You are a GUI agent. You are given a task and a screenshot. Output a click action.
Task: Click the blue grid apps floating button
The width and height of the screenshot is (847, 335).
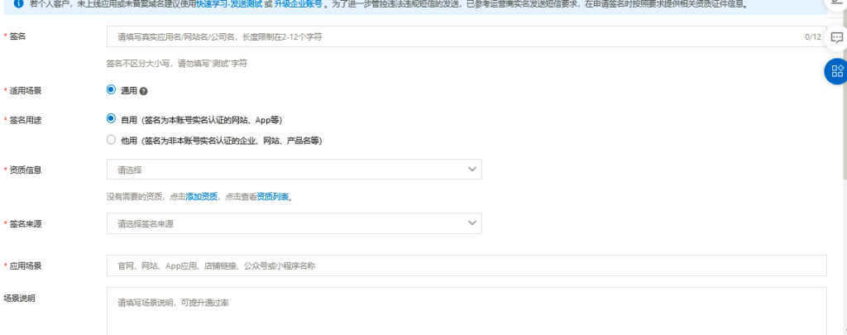[x=836, y=71]
